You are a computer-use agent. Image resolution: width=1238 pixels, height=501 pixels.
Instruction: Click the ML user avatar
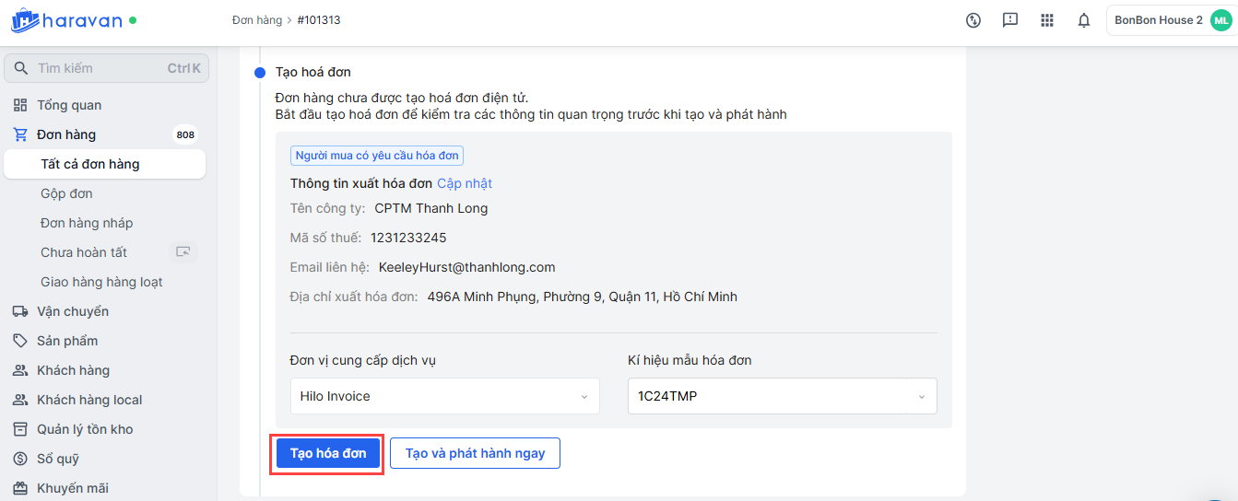click(1220, 20)
